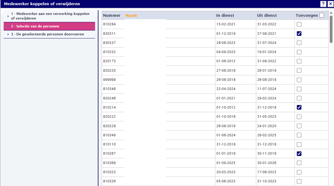Select number cell 810110

point(110,144)
